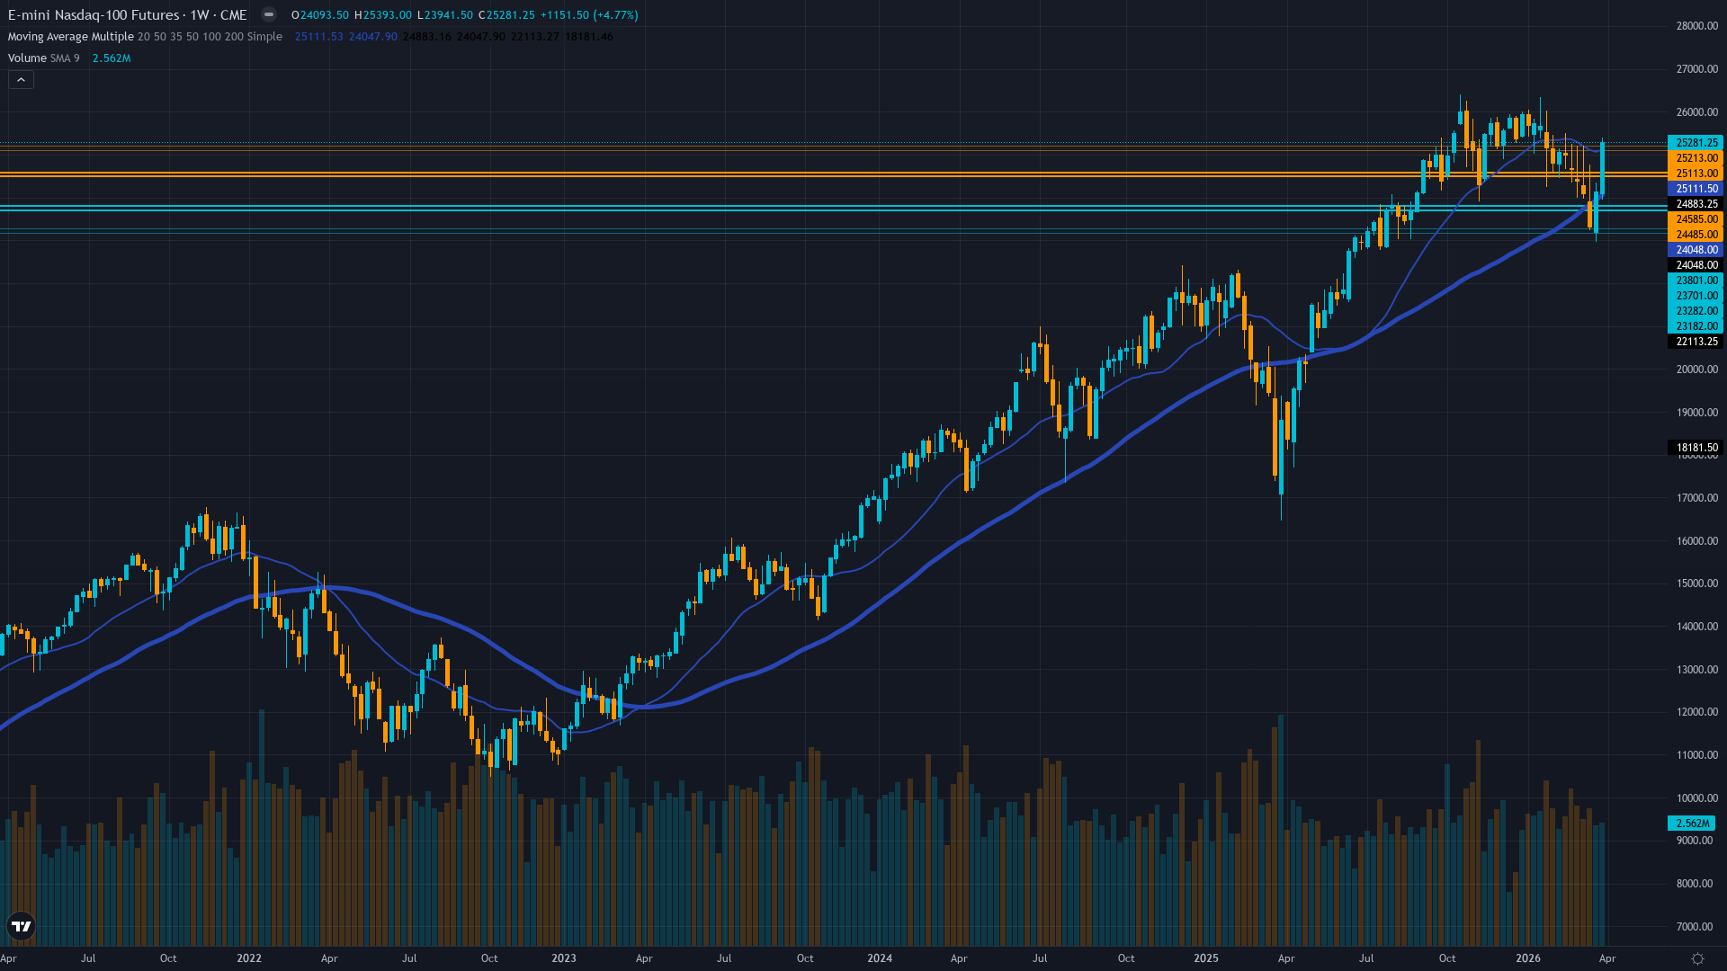Click the 2025 label on time axis
Viewport: 1727px width, 971px height.
click(1206, 958)
